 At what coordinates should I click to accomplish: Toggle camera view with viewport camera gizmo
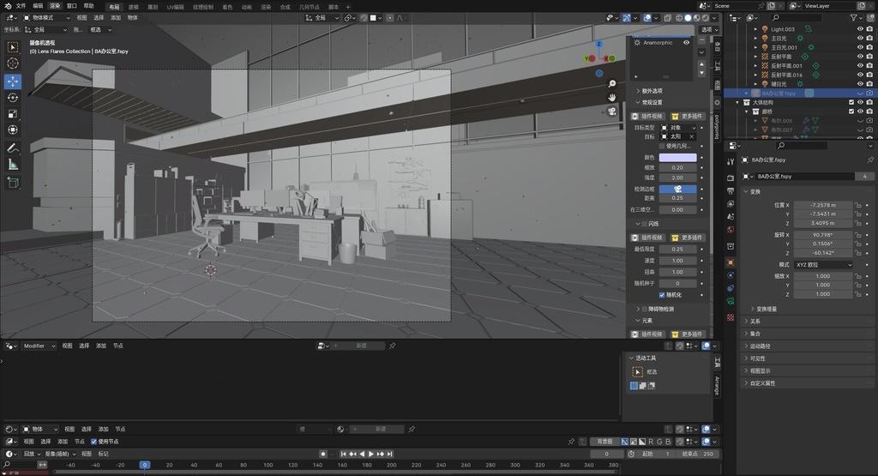[612, 111]
